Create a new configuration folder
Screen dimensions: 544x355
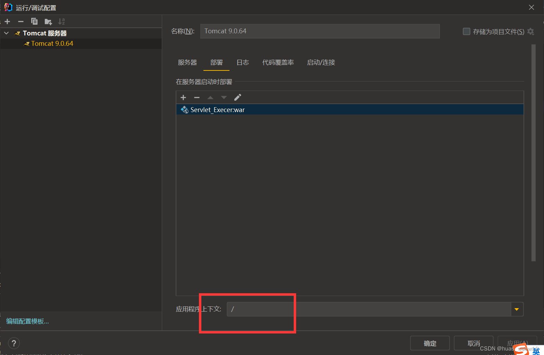(x=48, y=22)
